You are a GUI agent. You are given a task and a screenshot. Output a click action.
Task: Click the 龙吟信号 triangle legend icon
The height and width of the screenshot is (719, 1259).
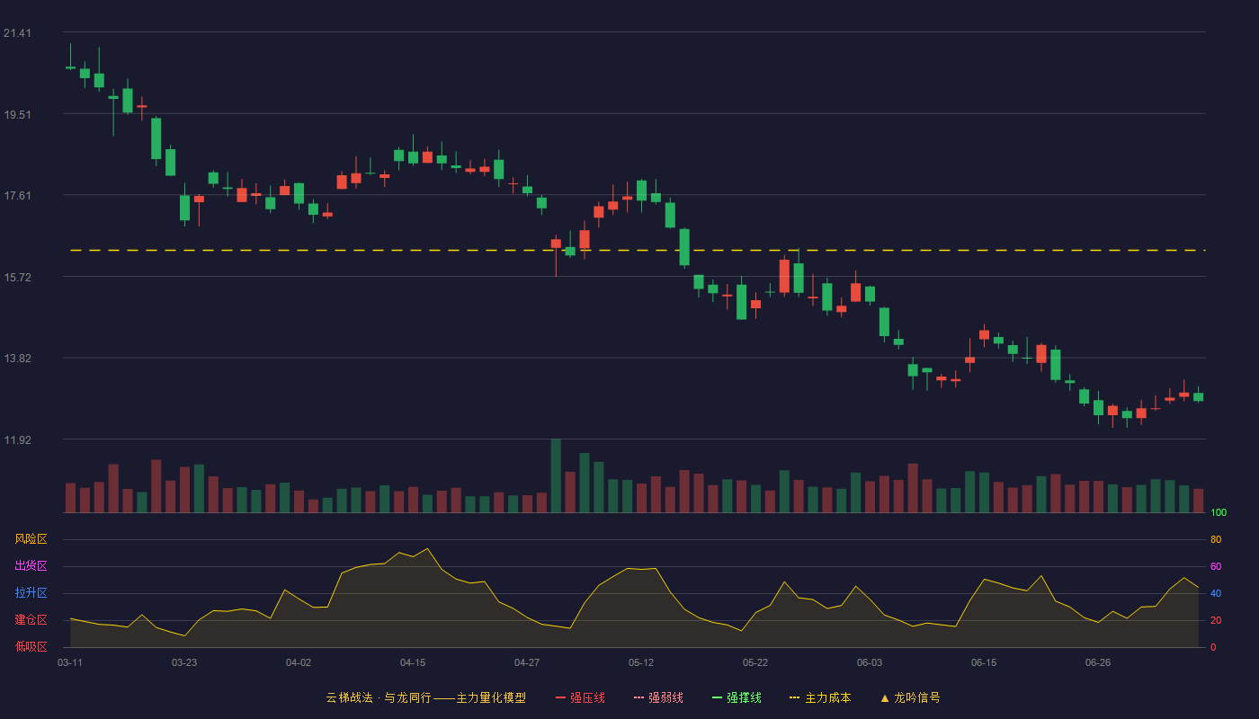[885, 697]
